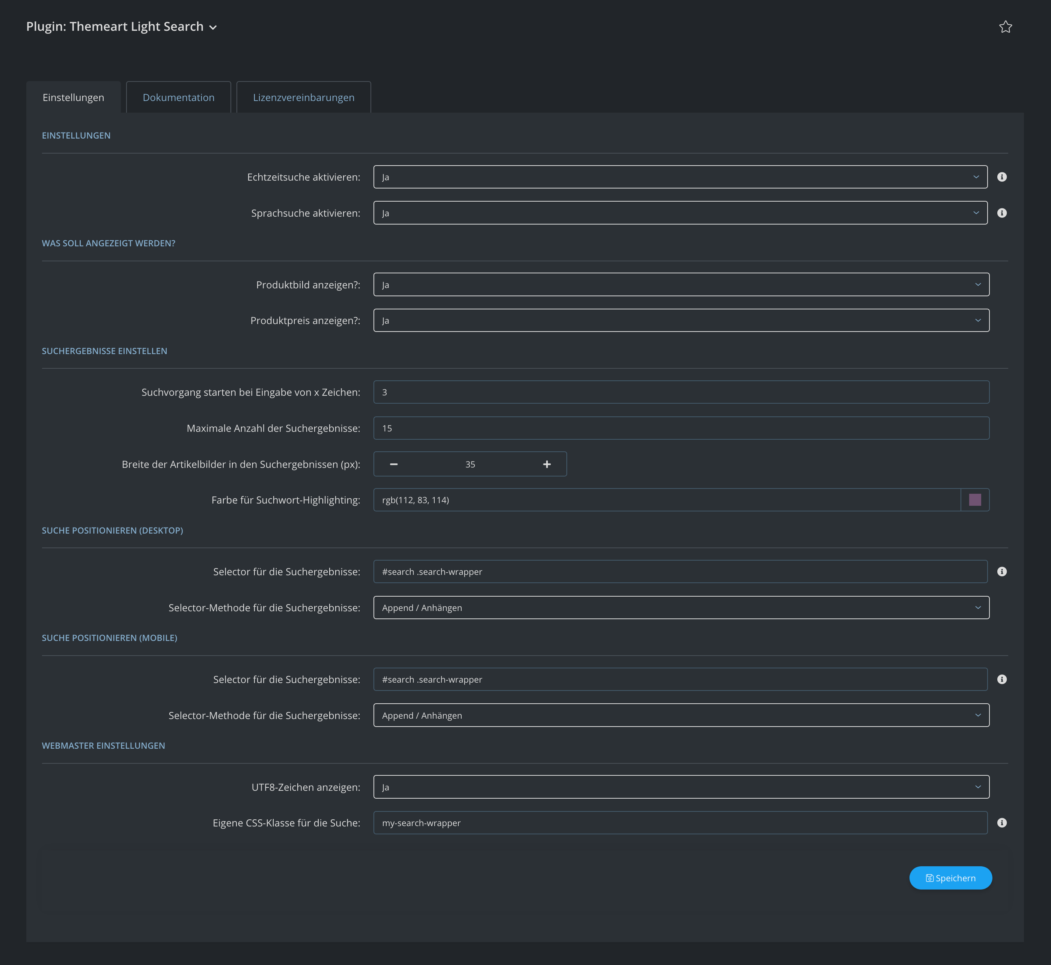Click info icon beside Sprachsuche aktivieren
This screenshot has height=965, width=1051.
(1001, 213)
